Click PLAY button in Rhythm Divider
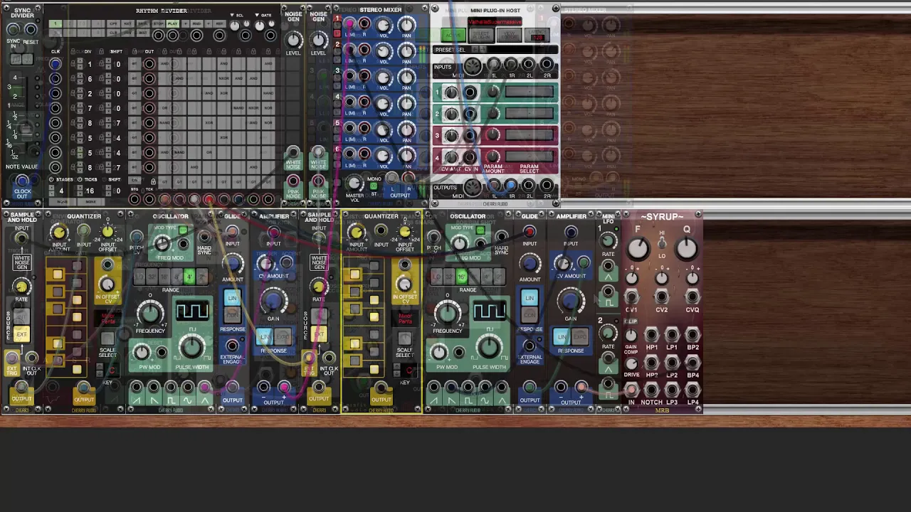The image size is (911, 512). [172, 23]
